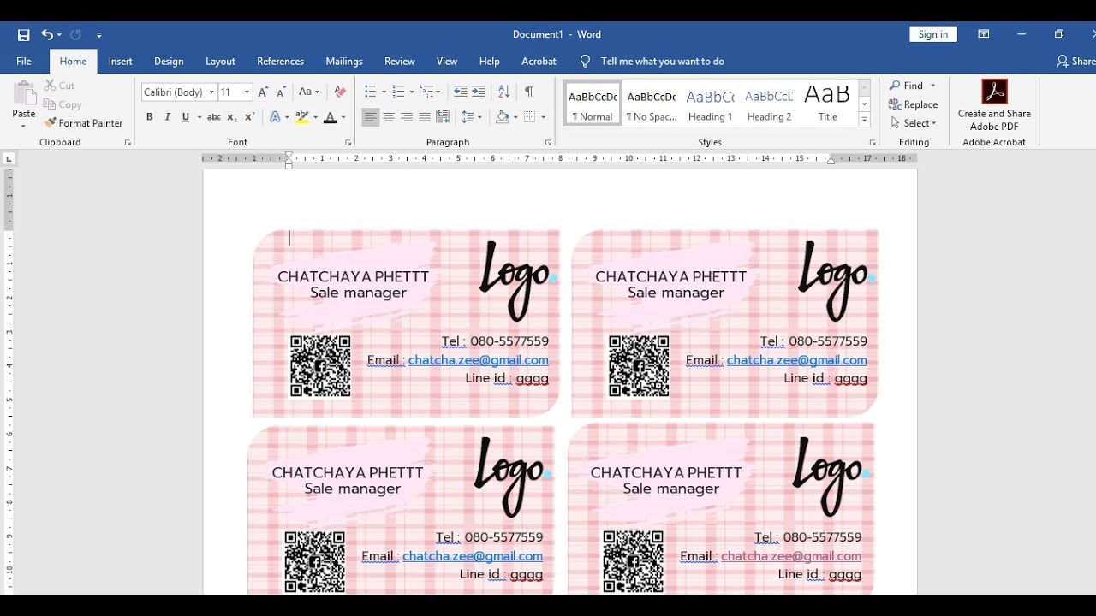Click the Tell me what you want search box
Image resolution: width=1096 pixels, height=616 pixels.
(662, 62)
